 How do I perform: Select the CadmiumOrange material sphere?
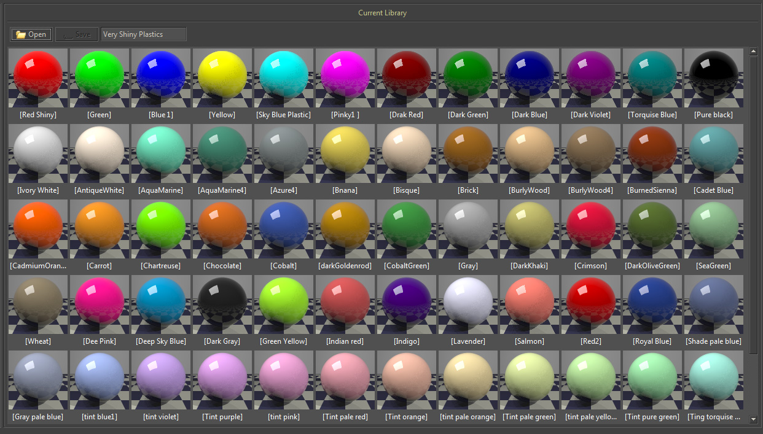pyautogui.click(x=38, y=229)
